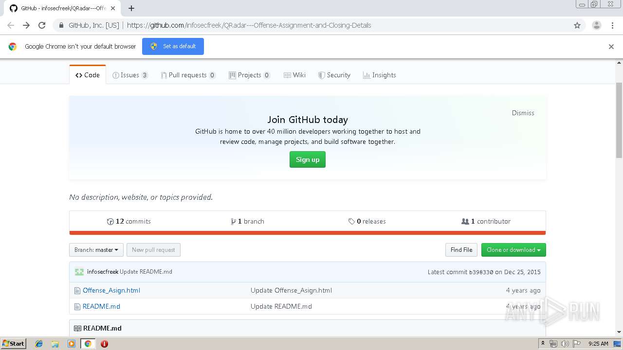View the 0 releases page
The height and width of the screenshot is (350, 623).
click(367, 221)
